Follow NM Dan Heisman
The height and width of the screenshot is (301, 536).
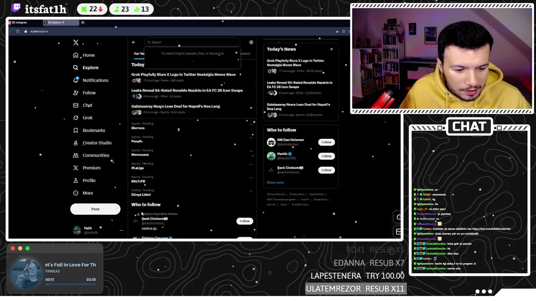tap(326, 142)
